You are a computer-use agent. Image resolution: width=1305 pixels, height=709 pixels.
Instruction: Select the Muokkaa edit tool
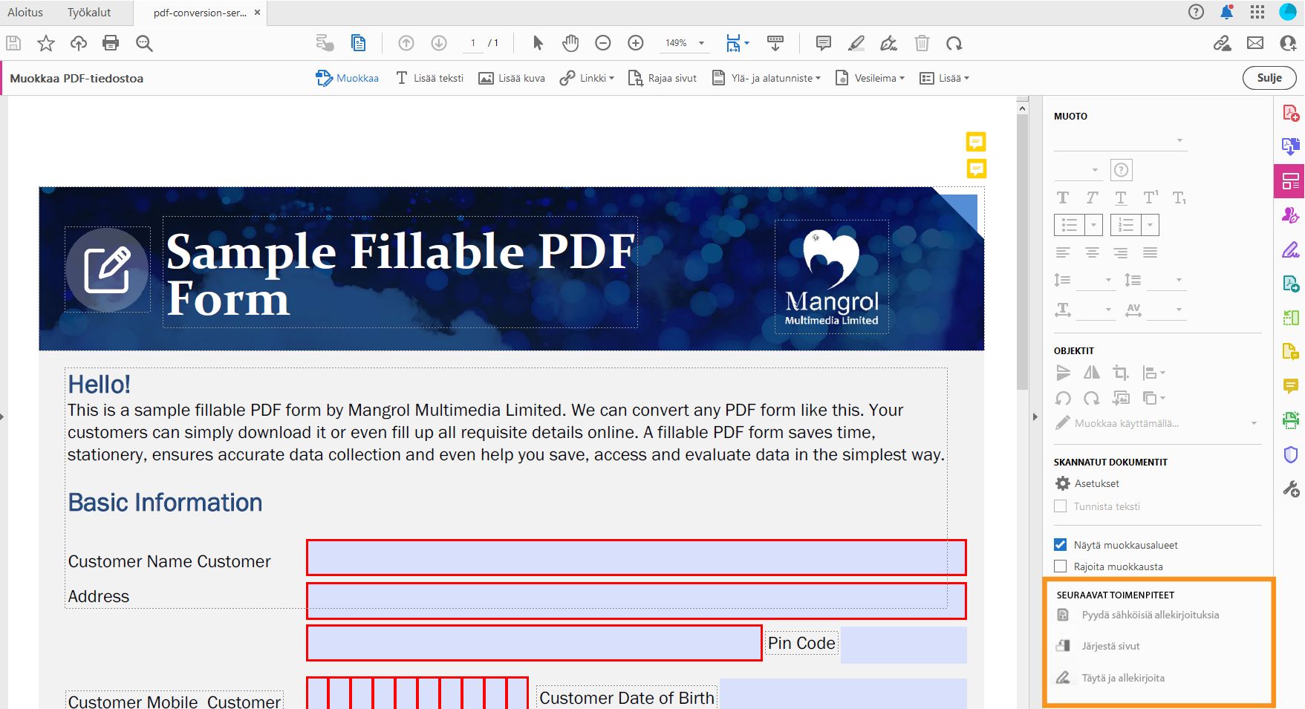pos(347,78)
